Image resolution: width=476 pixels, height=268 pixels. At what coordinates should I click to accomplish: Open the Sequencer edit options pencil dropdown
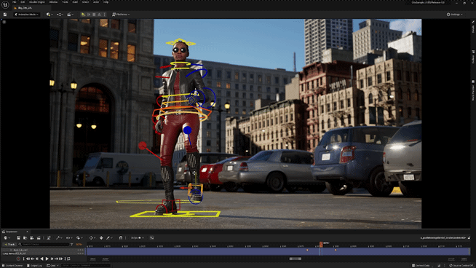point(109,238)
